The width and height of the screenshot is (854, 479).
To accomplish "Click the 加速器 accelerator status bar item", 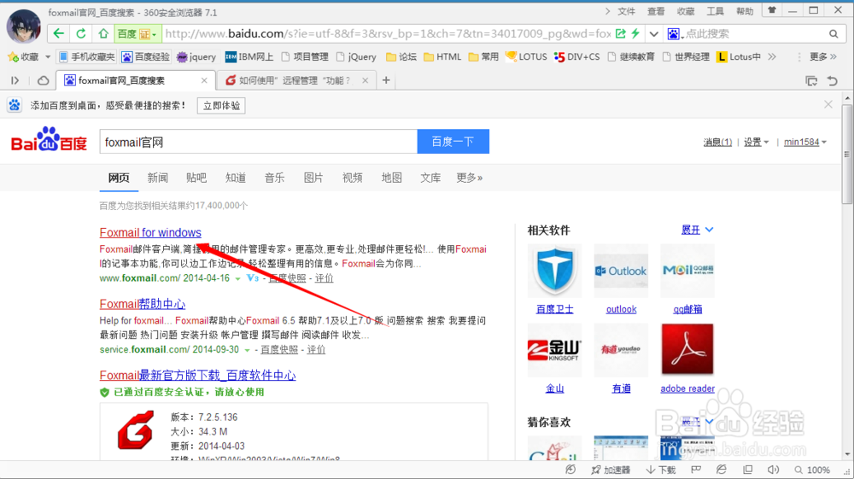I will coord(611,470).
